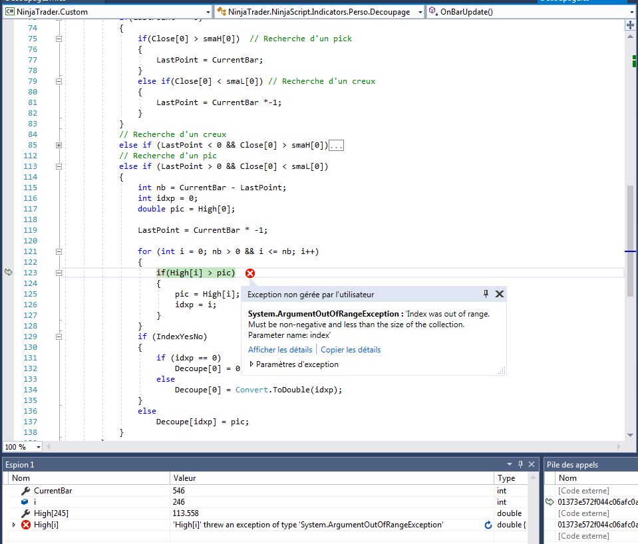638x544 pixels.
Task: Expand Paramètres d'exception section
Action: tap(251, 364)
